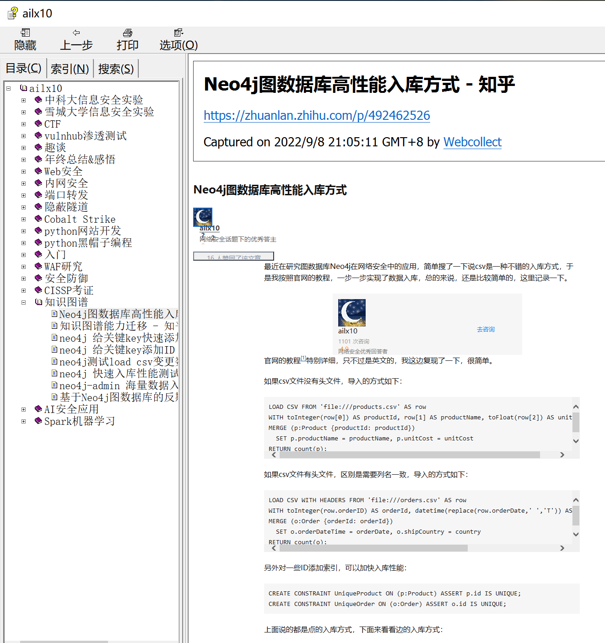This screenshot has width=605, height=643.
Task: Open neo4j 给关键key添加ID entry
Action: [117, 350]
